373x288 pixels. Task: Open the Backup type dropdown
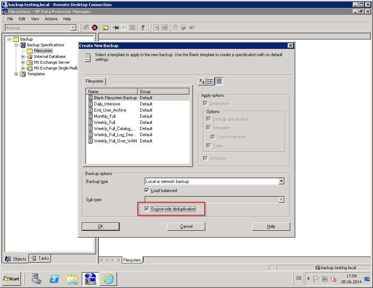click(282, 181)
